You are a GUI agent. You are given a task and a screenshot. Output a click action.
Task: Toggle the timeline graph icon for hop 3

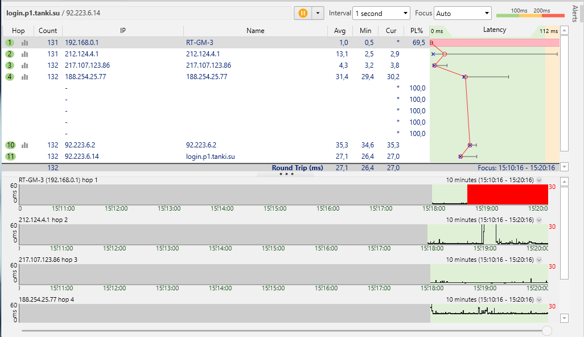[x=24, y=65]
